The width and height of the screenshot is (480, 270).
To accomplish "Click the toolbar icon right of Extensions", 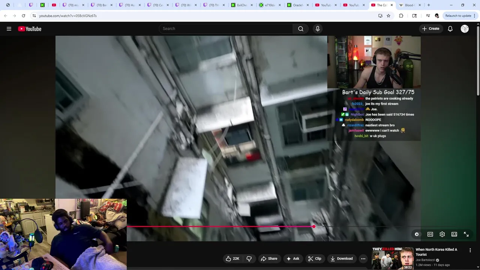I will coord(414,16).
